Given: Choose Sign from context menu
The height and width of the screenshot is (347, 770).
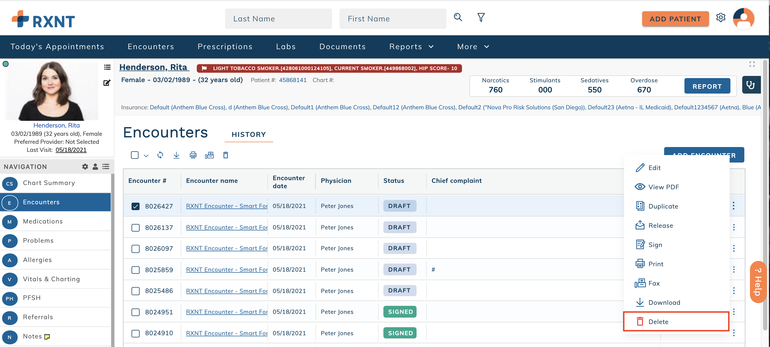Looking at the screenshot, I should coord(676,245).
